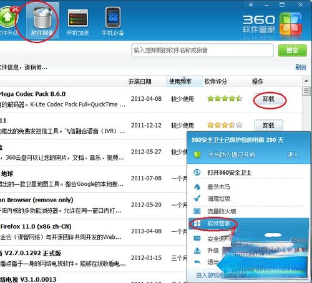Click the 查杀木马 horse icon
The width and height of the screenshot is (312, 283).
[197, 187]
